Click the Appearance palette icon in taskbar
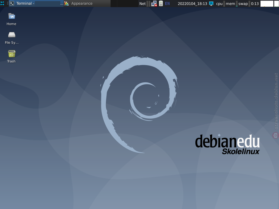The height and width of the screenshot is (209, 279). tap(67, 3)
